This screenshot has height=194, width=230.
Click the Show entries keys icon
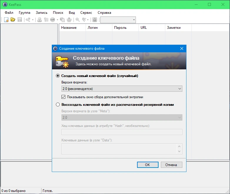point(84,20)
